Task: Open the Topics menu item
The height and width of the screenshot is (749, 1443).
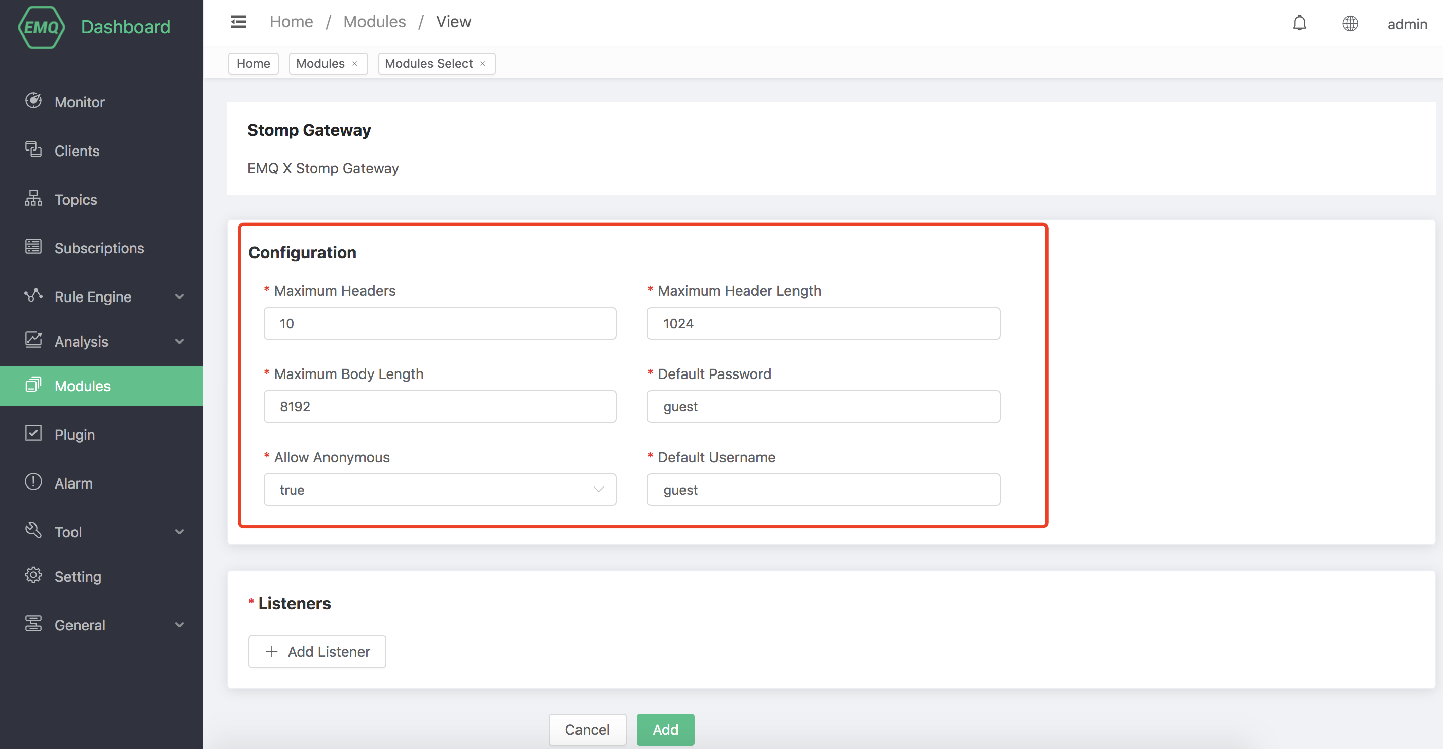Action: pyautogui.click(x=101, y=199)
